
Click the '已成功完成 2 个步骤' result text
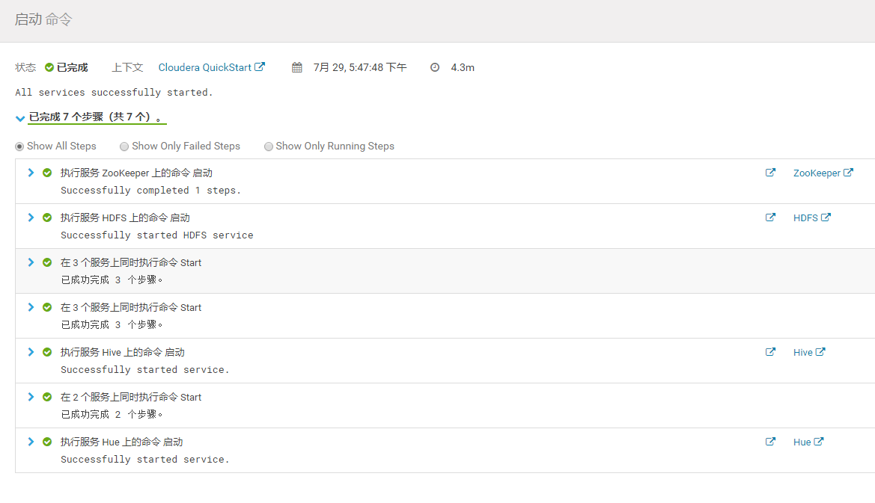point(112,414)
